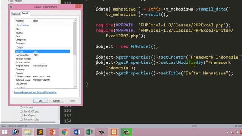Select the Last saved by row
Viewport: 242px width, 136px height.
42,55
